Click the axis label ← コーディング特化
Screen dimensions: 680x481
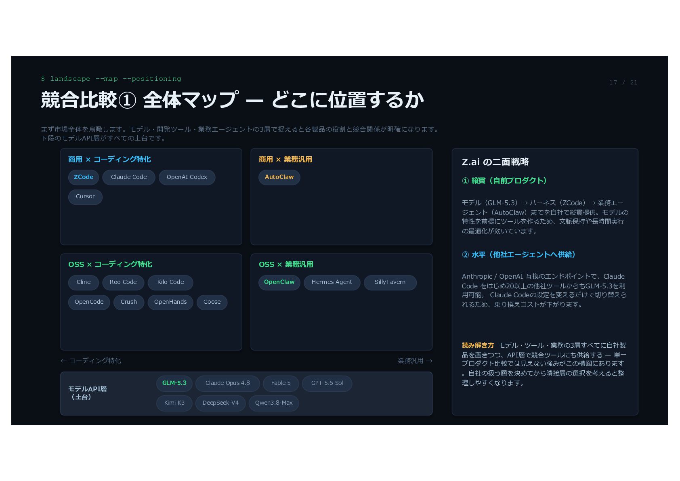pyautogui.click(x=91, y=361)
